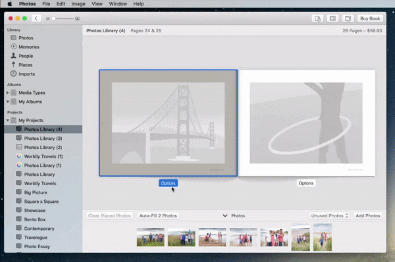Image resolution: width=395 pixels, height=262 pixels.
Task: Open the Photos Library project without number
Action: coord(39,174)
